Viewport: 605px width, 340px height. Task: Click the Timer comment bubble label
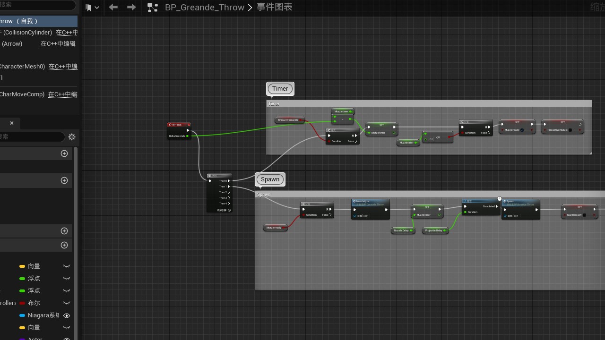tap(280, 89)
